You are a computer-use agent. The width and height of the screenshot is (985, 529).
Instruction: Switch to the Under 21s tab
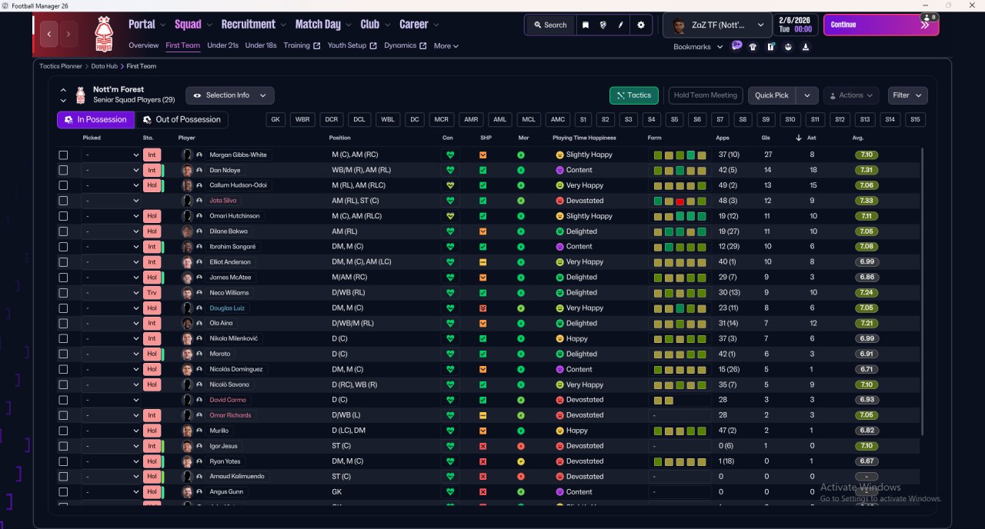coord(222,45)
